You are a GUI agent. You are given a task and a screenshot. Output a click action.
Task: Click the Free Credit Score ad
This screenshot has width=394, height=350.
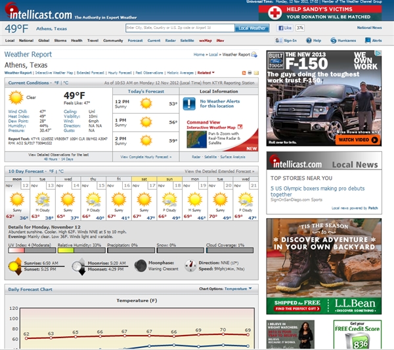(357, 334)
